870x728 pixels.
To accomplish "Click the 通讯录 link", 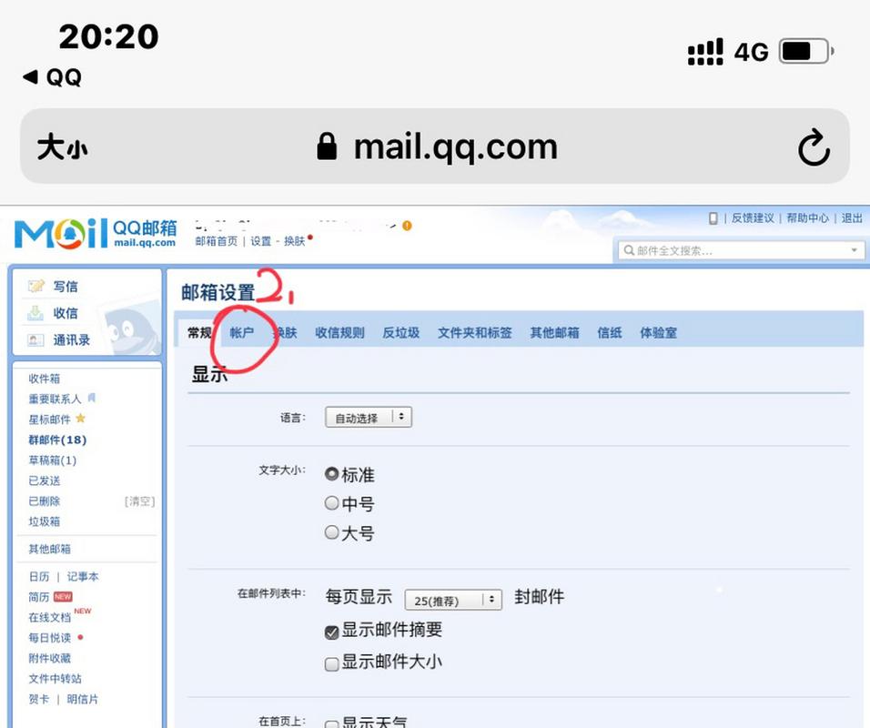I will 72,339.
